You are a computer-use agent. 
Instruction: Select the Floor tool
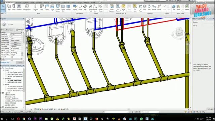point(52,7)
